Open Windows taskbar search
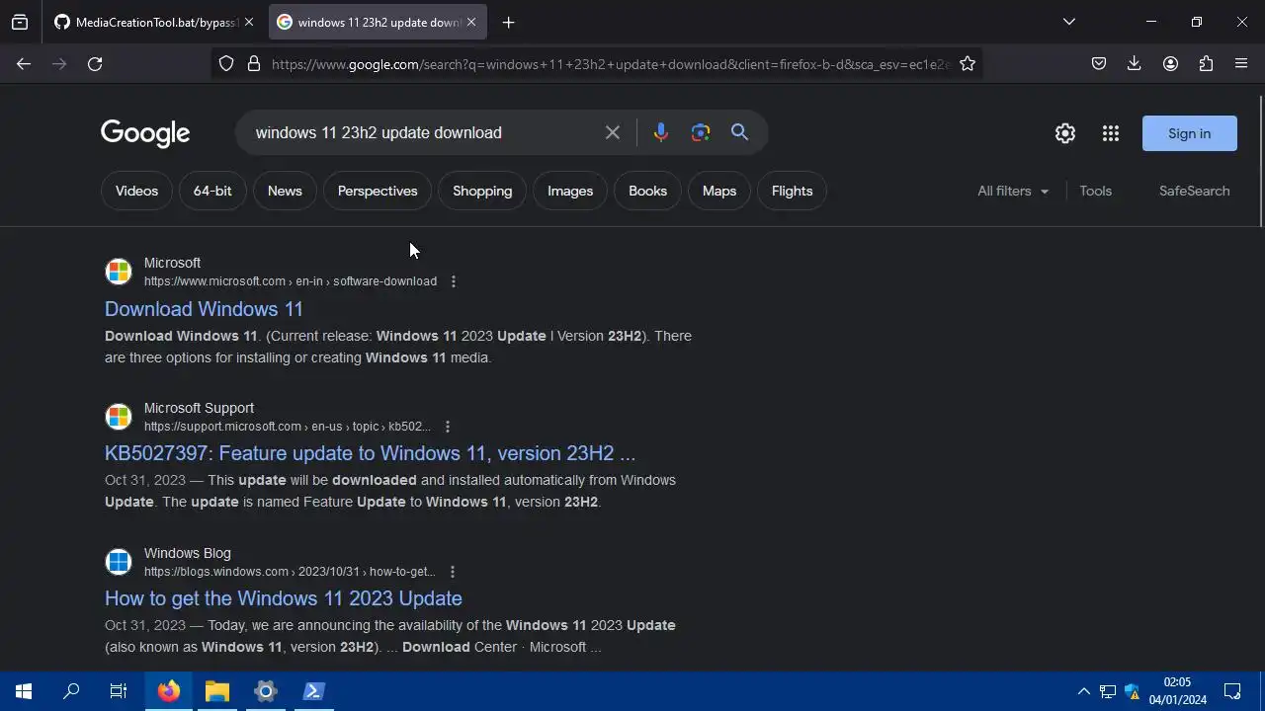The width and height of the screenshot is (1265, 711). point(71,691)
